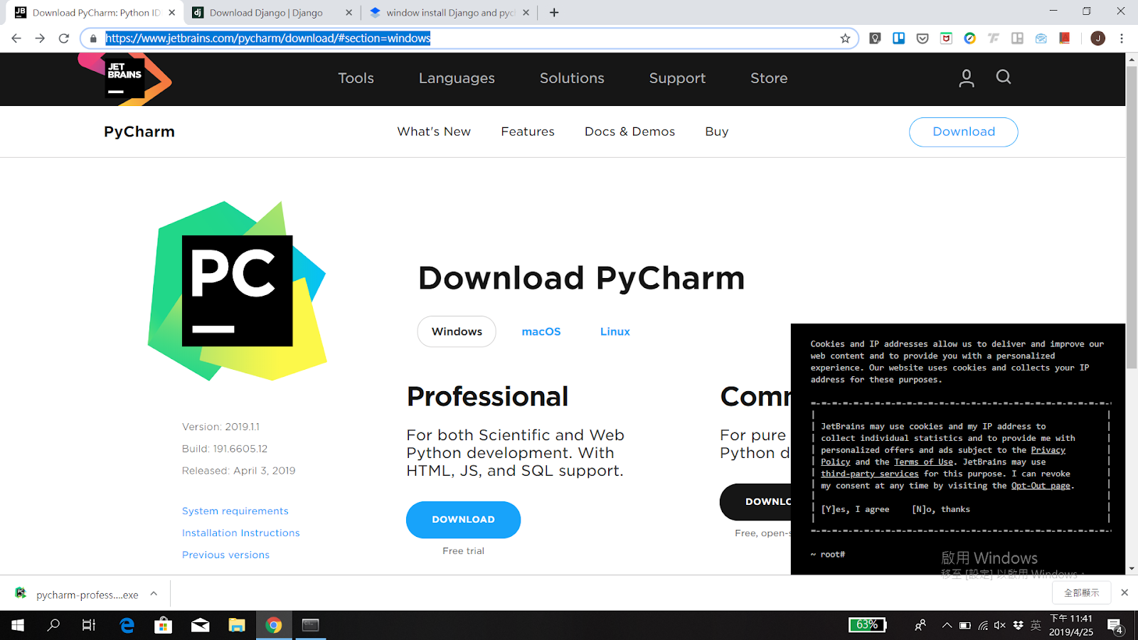Open the round pen extension icon
1138x640 pixels.
click(969, 38)
